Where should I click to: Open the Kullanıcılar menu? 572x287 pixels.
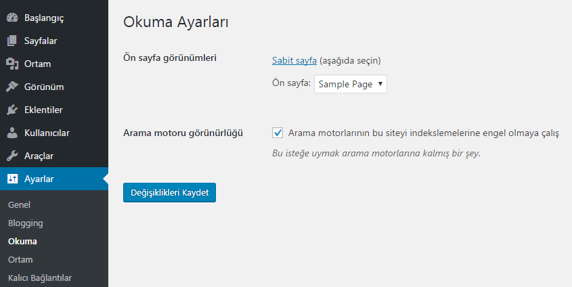pyautogui.click(x=54, y=133)
